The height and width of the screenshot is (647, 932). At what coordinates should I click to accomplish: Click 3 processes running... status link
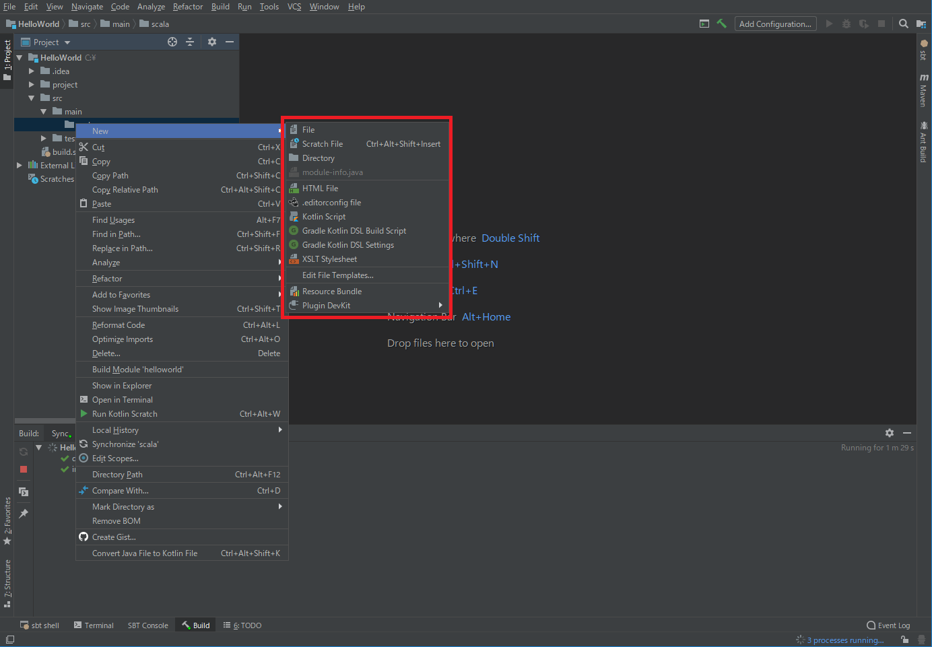tap(845, 640)
